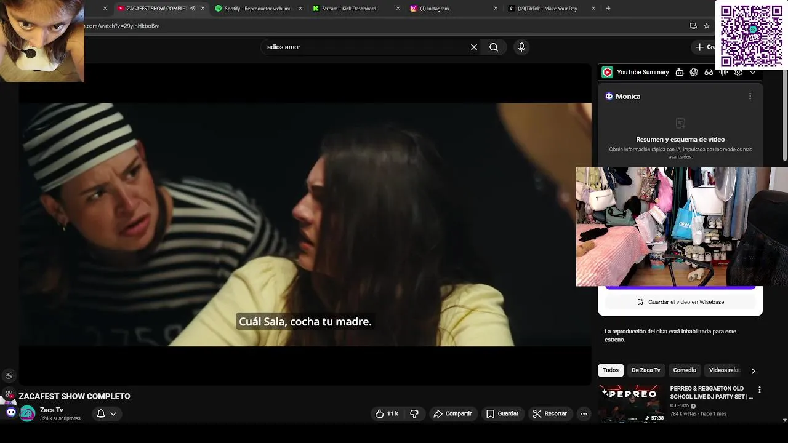Click the browser address bar URL

122,26
